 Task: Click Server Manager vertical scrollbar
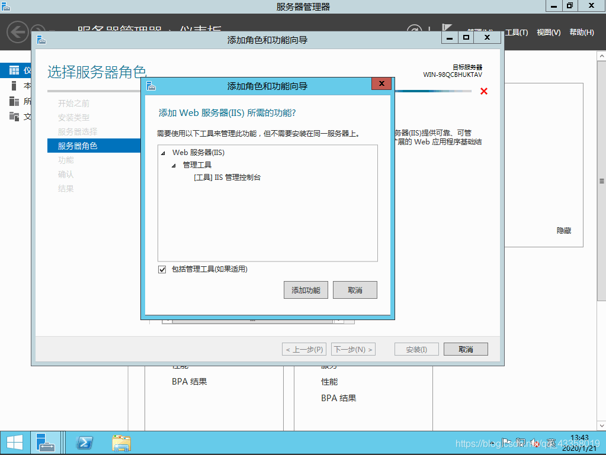tap(602, 180)
